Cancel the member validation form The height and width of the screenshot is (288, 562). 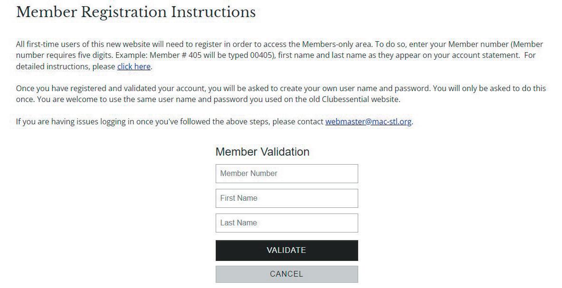tap(286, 274)
